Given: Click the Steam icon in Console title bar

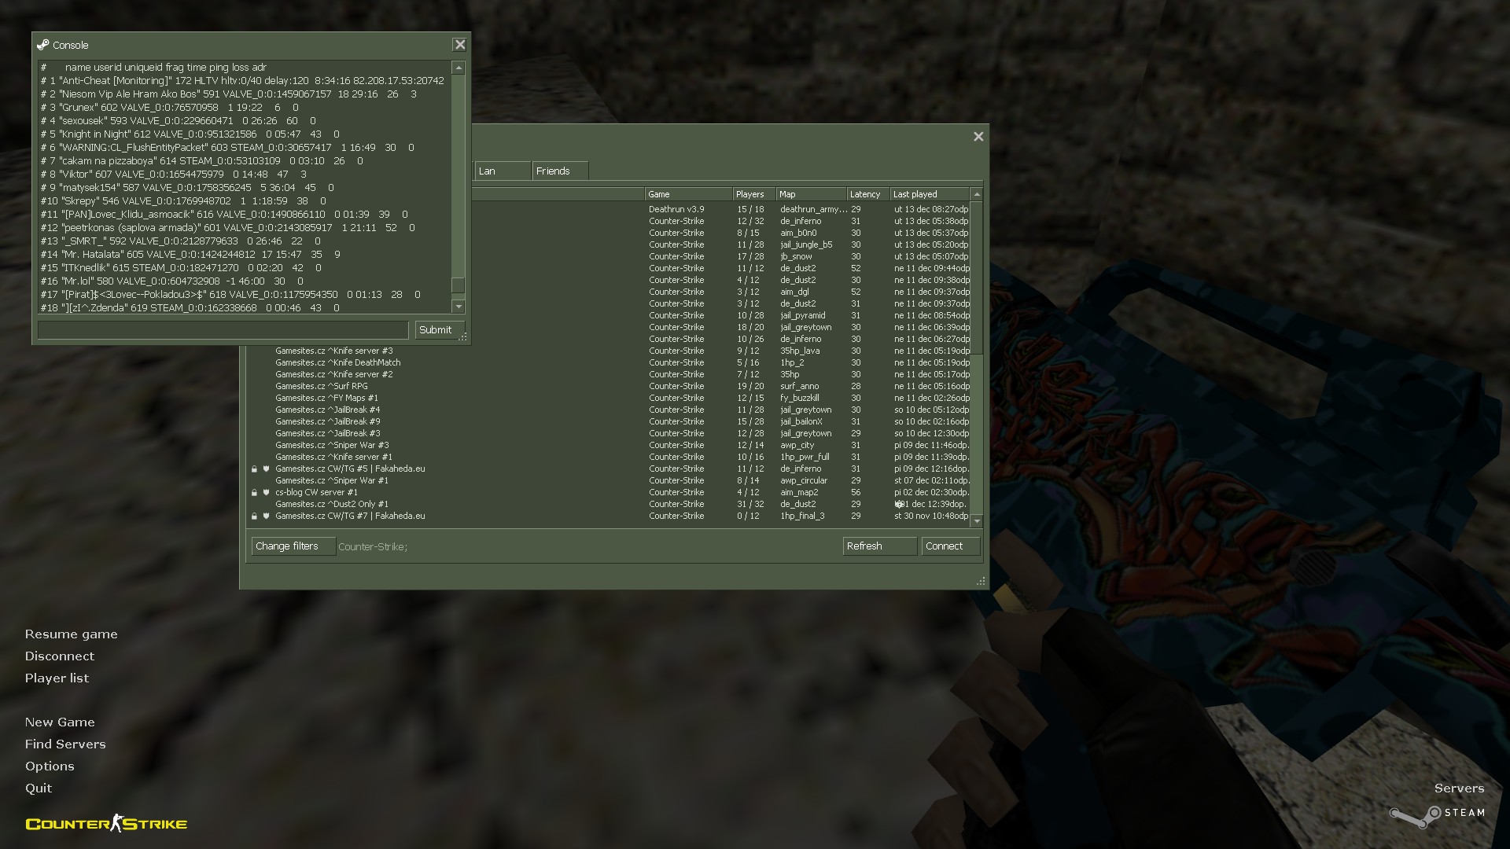Looking at the screenshot, I should point(42,45).
